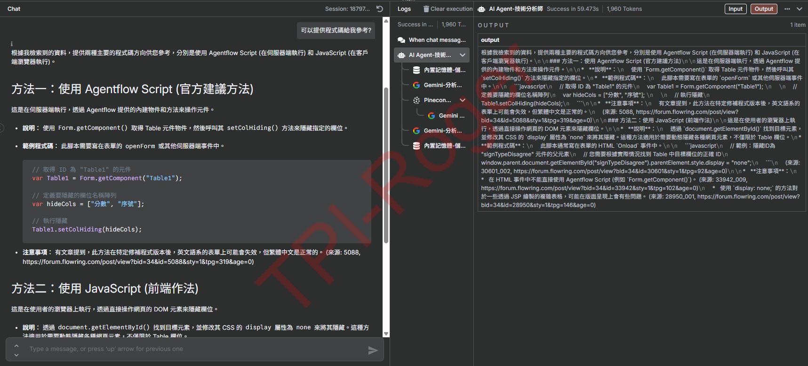The image size is (808, 366).
Task: Click heading '方法二:使用 JavaScript (前端作法)'
Action: [x=105, y=288]
